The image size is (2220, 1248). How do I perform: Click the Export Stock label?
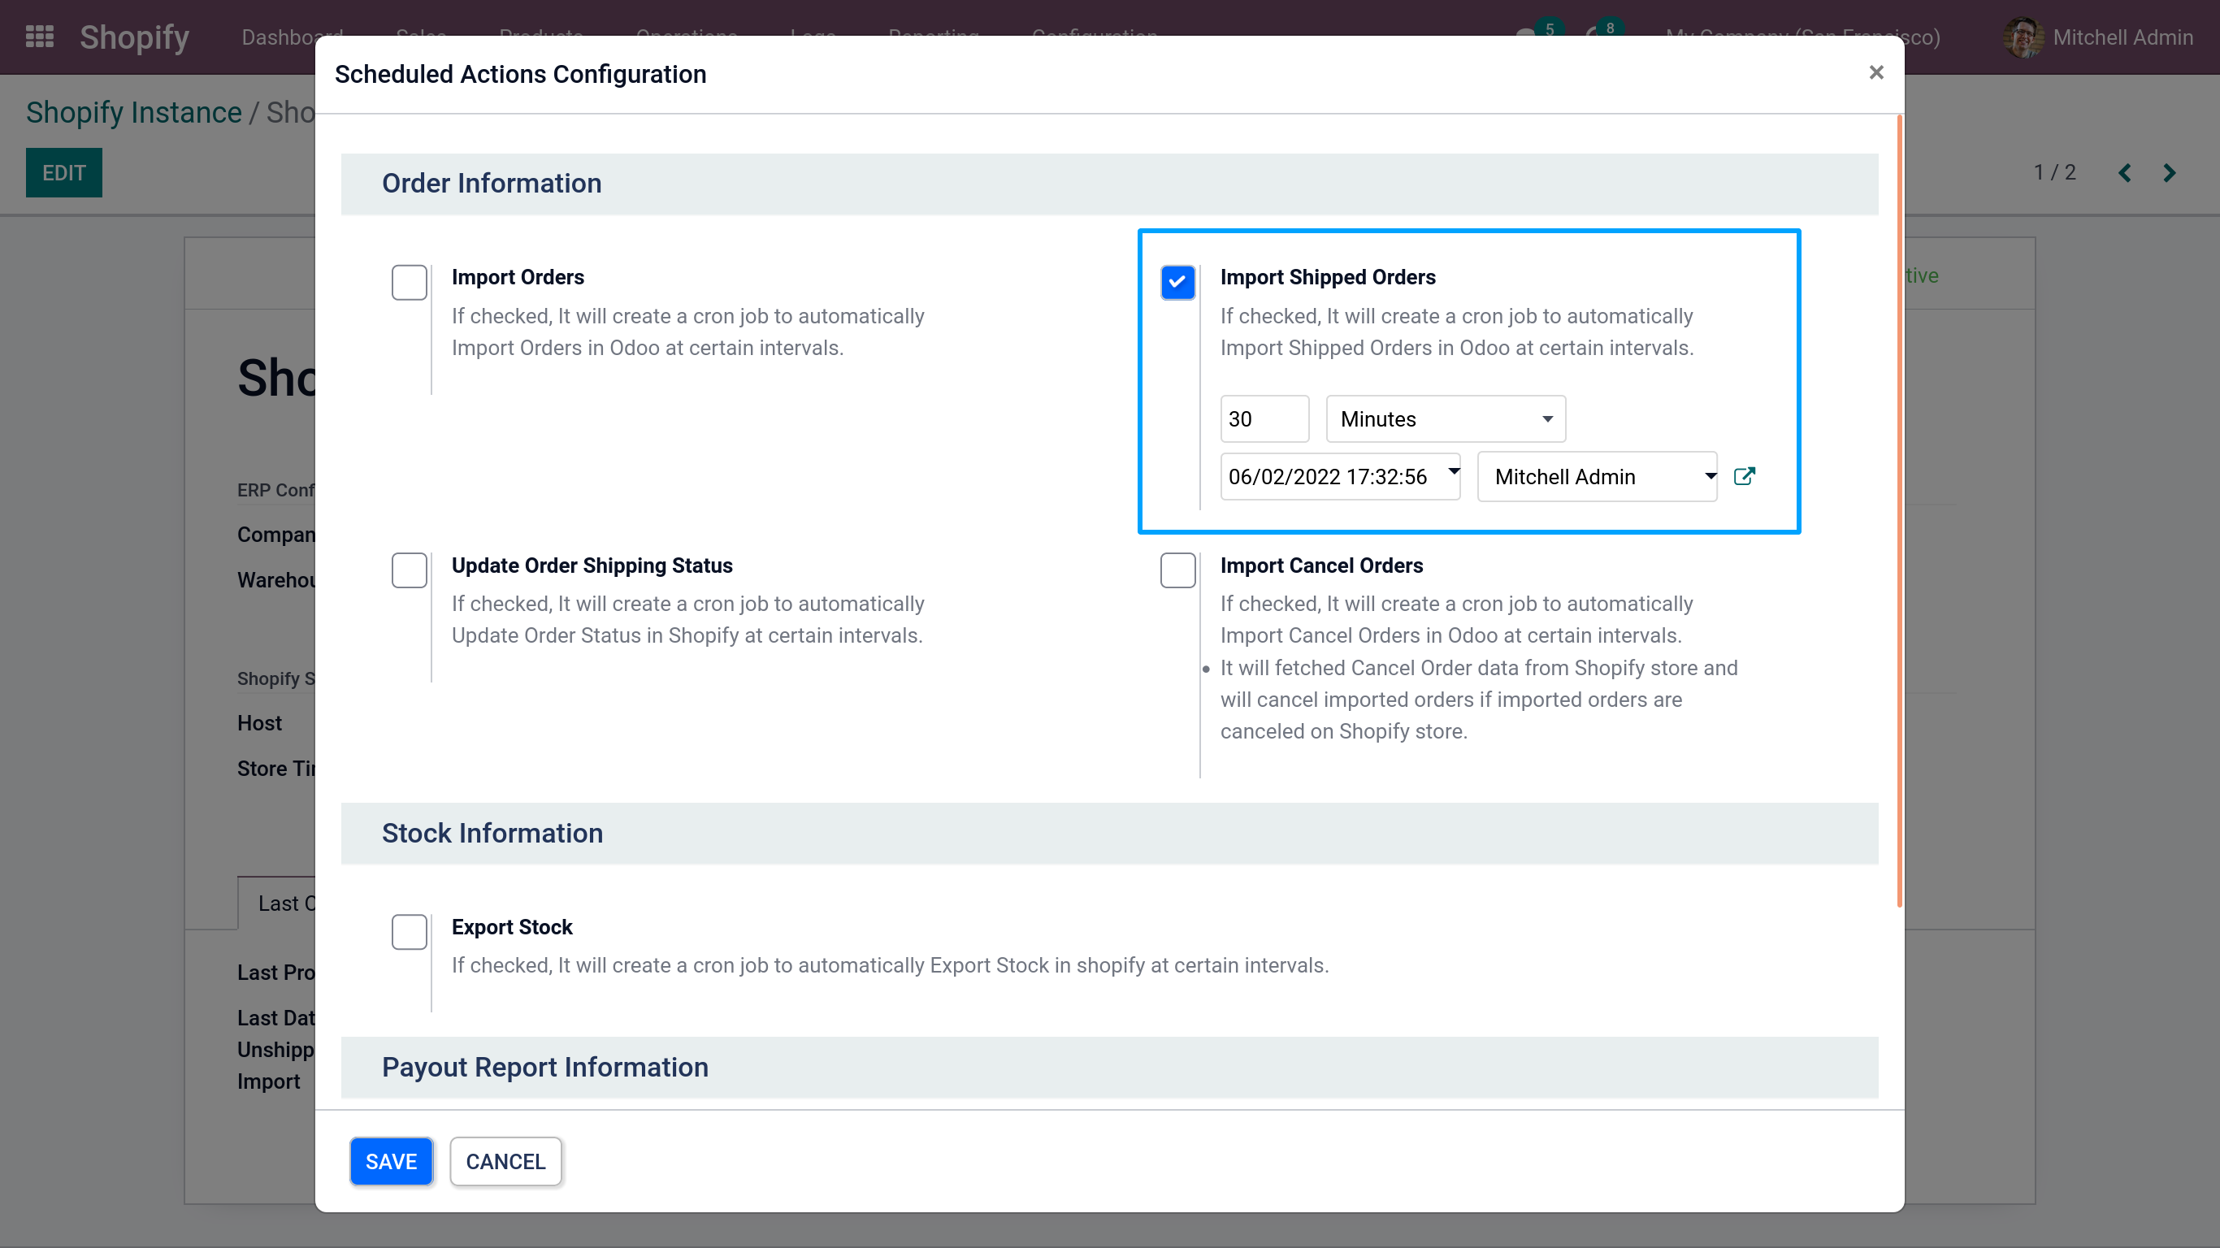click(512, 926)
